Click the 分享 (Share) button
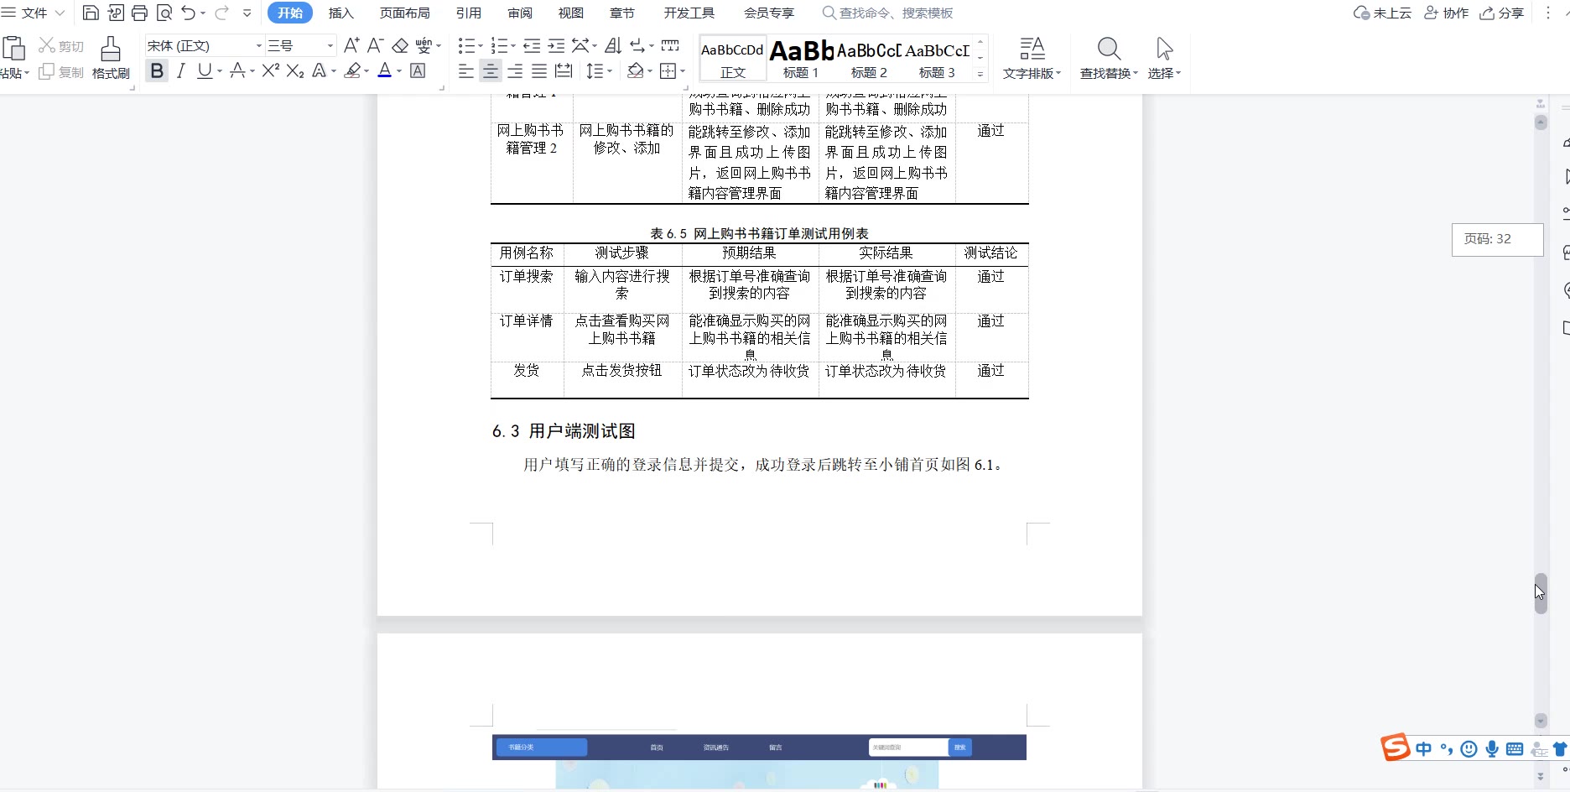 1501,13
